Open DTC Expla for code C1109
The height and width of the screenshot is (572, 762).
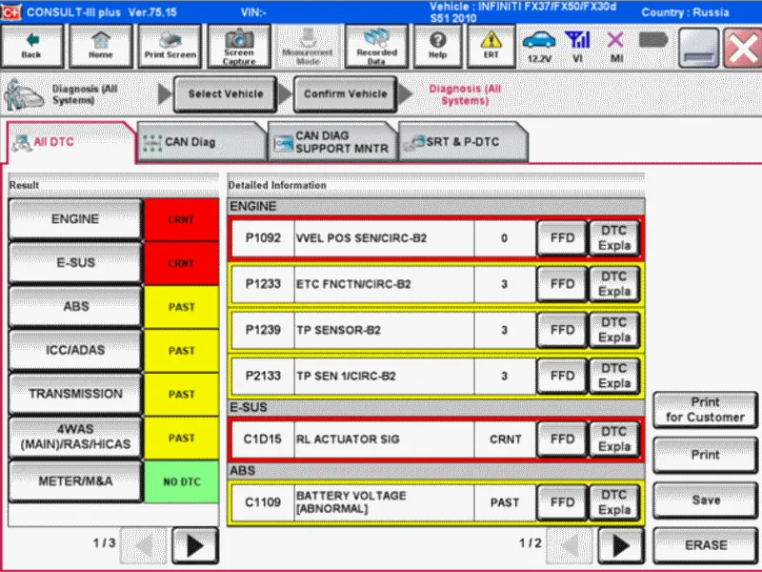click(614, 502)
